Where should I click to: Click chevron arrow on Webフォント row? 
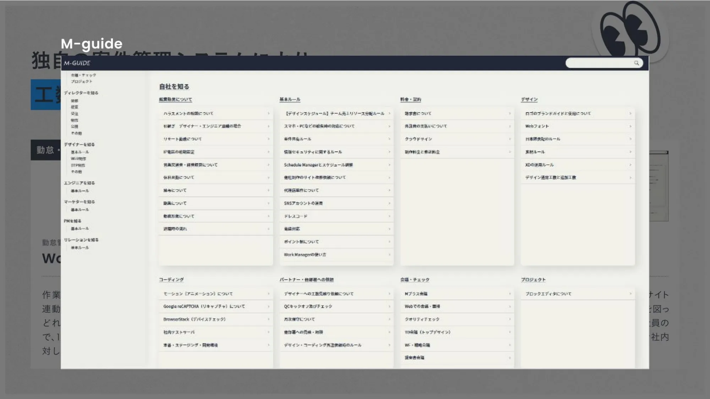(630, 126)
